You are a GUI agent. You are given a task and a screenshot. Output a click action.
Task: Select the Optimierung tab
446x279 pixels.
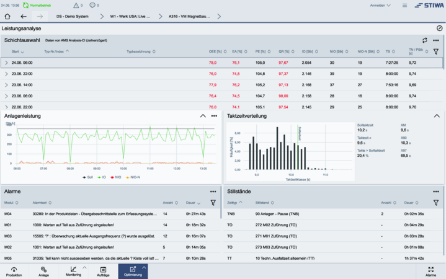pos(133,272)
